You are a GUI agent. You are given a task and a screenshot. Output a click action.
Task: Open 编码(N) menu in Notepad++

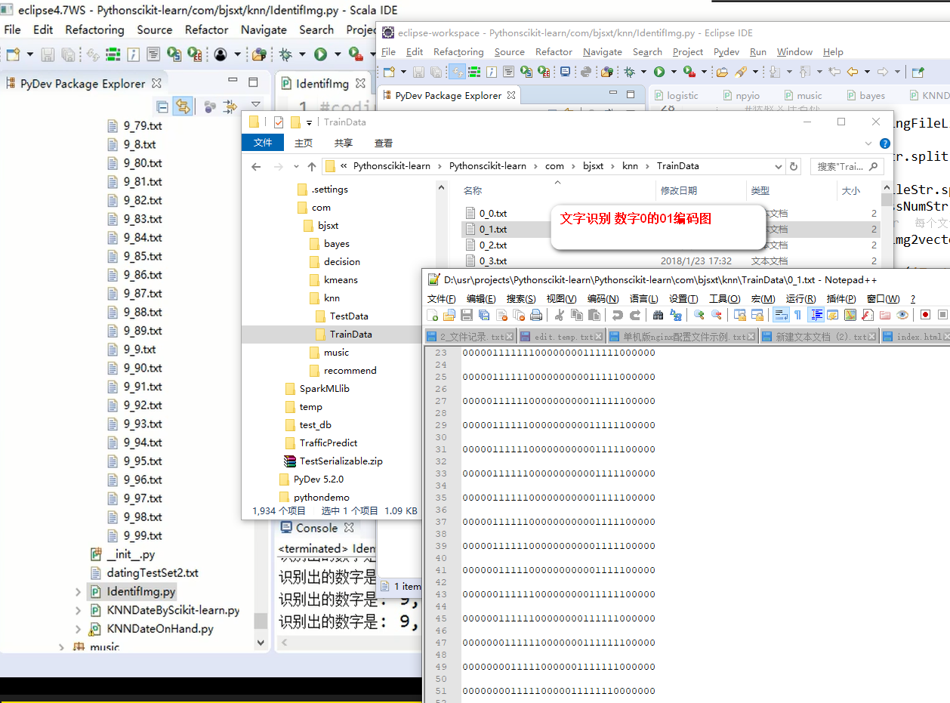[x=603, y=299]
